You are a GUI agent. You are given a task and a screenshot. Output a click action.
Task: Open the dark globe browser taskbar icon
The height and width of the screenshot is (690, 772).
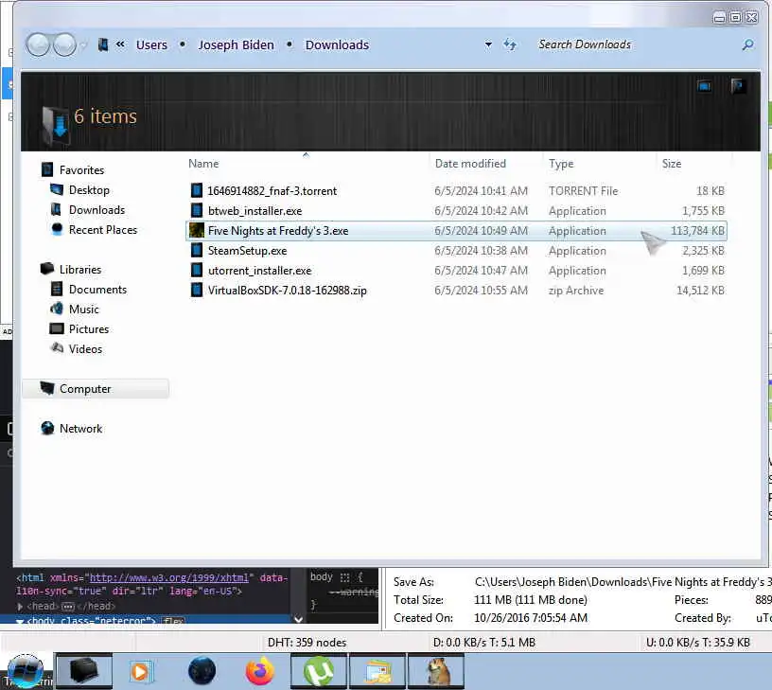tap(202, 671)
